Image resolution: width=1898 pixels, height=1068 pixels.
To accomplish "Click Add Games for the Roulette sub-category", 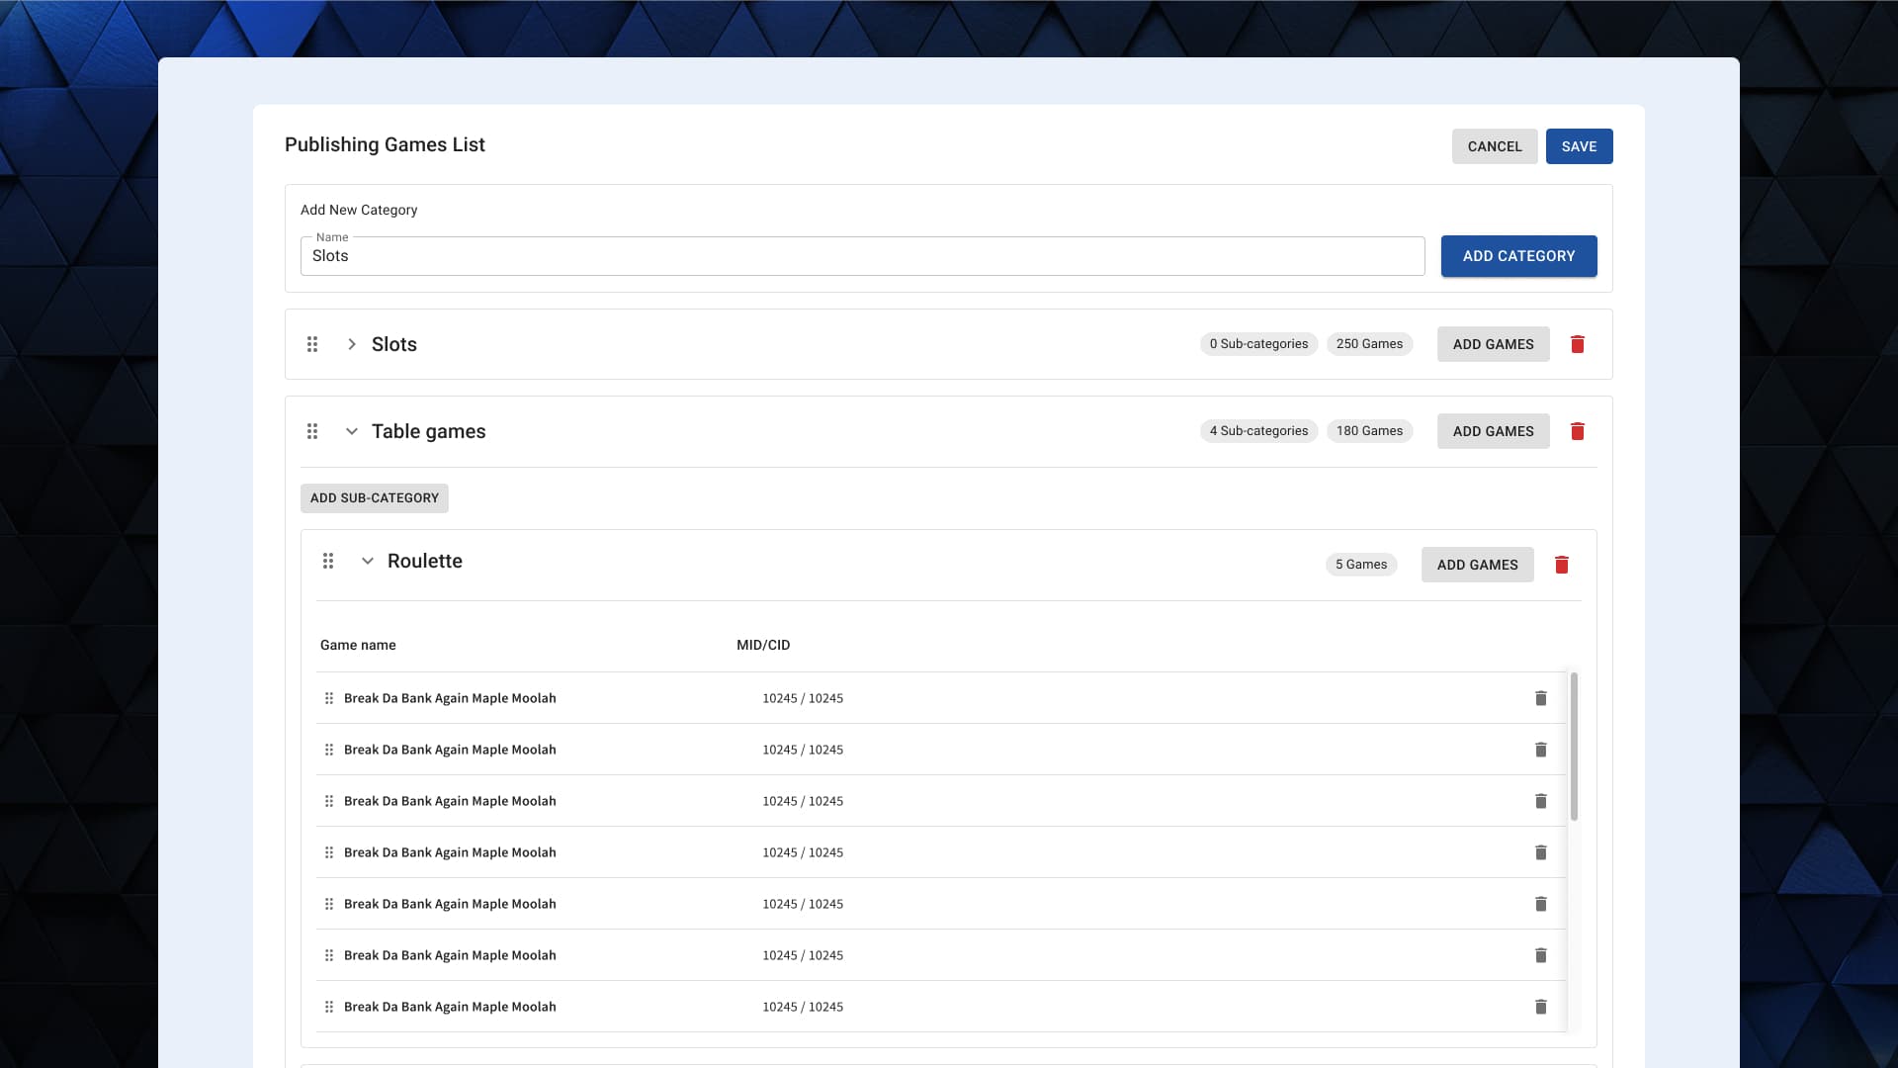I will [1477, 565].
